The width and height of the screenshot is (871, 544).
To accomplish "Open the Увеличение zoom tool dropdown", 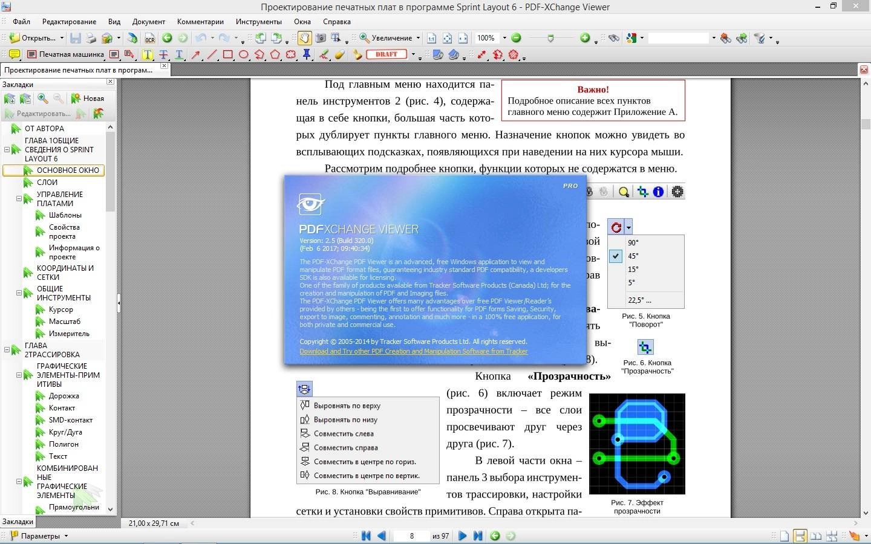I will tap(418, 38).
